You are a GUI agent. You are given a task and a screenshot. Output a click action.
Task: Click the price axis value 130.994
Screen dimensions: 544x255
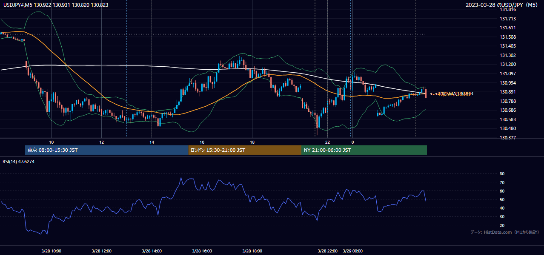coord(508,83)
